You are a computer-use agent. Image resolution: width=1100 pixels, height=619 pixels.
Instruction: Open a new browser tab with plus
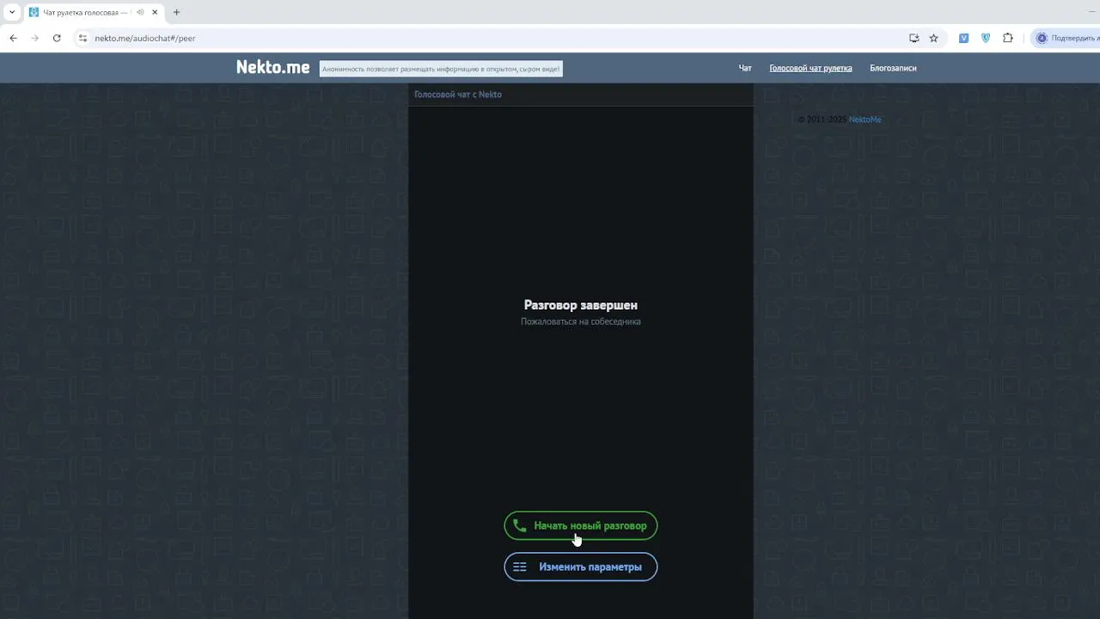(176, 12)
